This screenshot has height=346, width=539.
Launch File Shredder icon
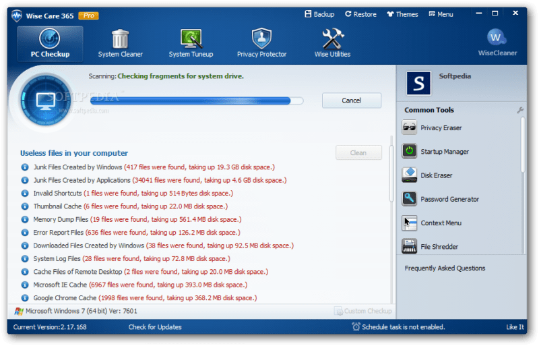(409, 246)
